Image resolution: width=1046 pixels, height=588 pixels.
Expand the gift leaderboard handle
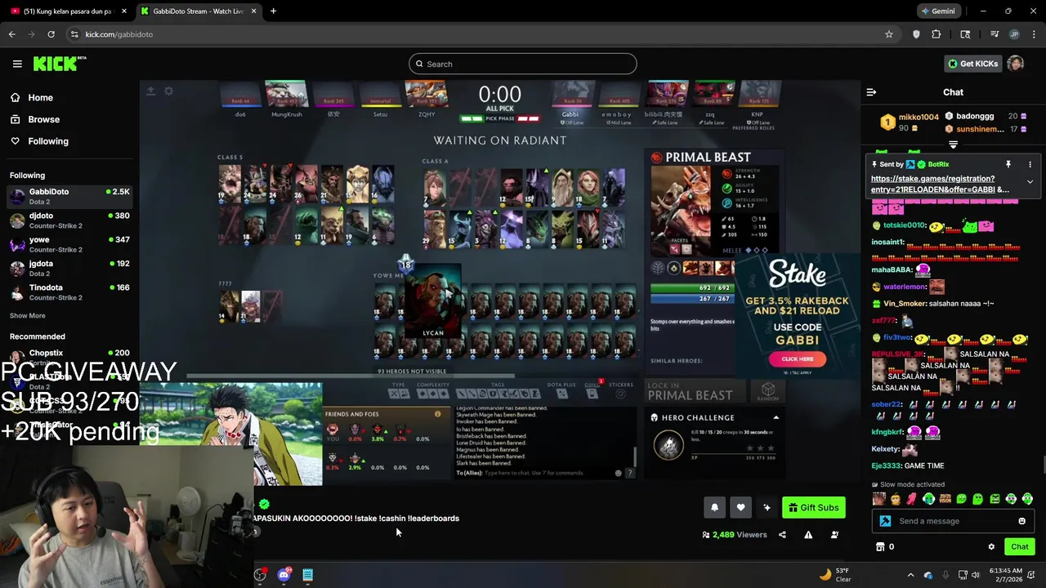point(953,145)
